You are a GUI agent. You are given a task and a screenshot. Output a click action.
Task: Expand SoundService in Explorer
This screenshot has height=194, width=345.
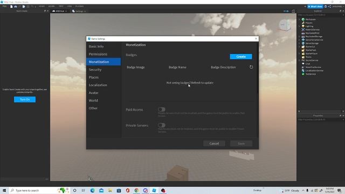pyautogui.click(x=299, y=60)
